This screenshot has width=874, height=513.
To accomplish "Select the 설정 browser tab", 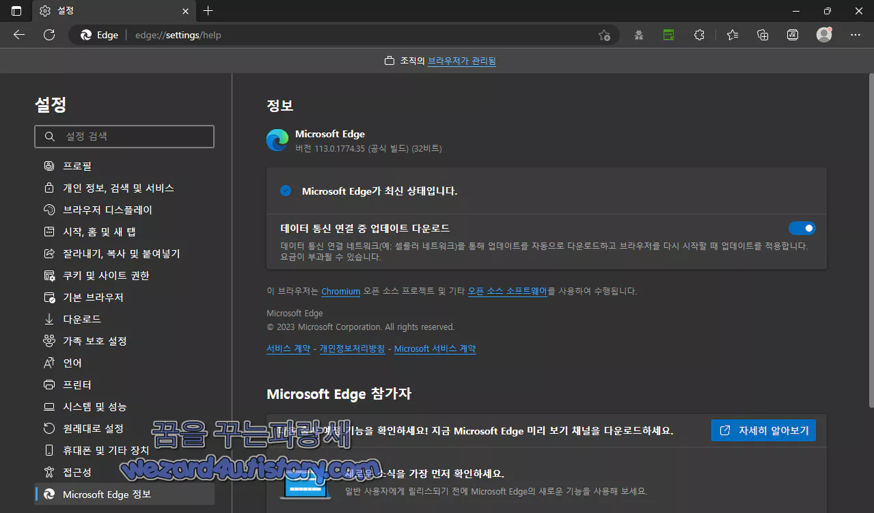I will (113, 11).
